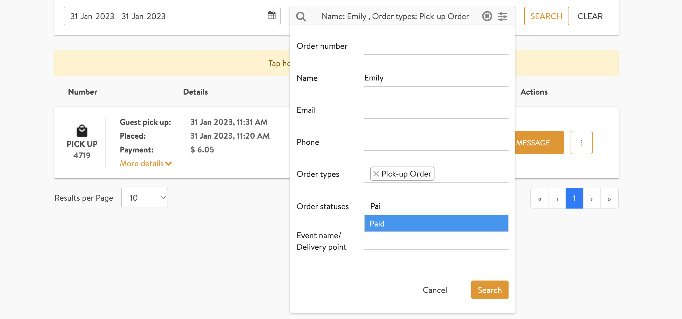Click CLEAR to reset search
Screen dimensions: 682x319
click(590, 16)
